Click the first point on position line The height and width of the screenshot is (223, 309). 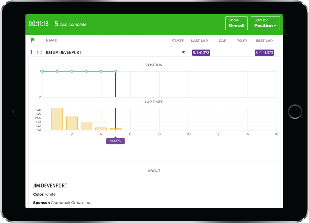(x=43, y=71)
